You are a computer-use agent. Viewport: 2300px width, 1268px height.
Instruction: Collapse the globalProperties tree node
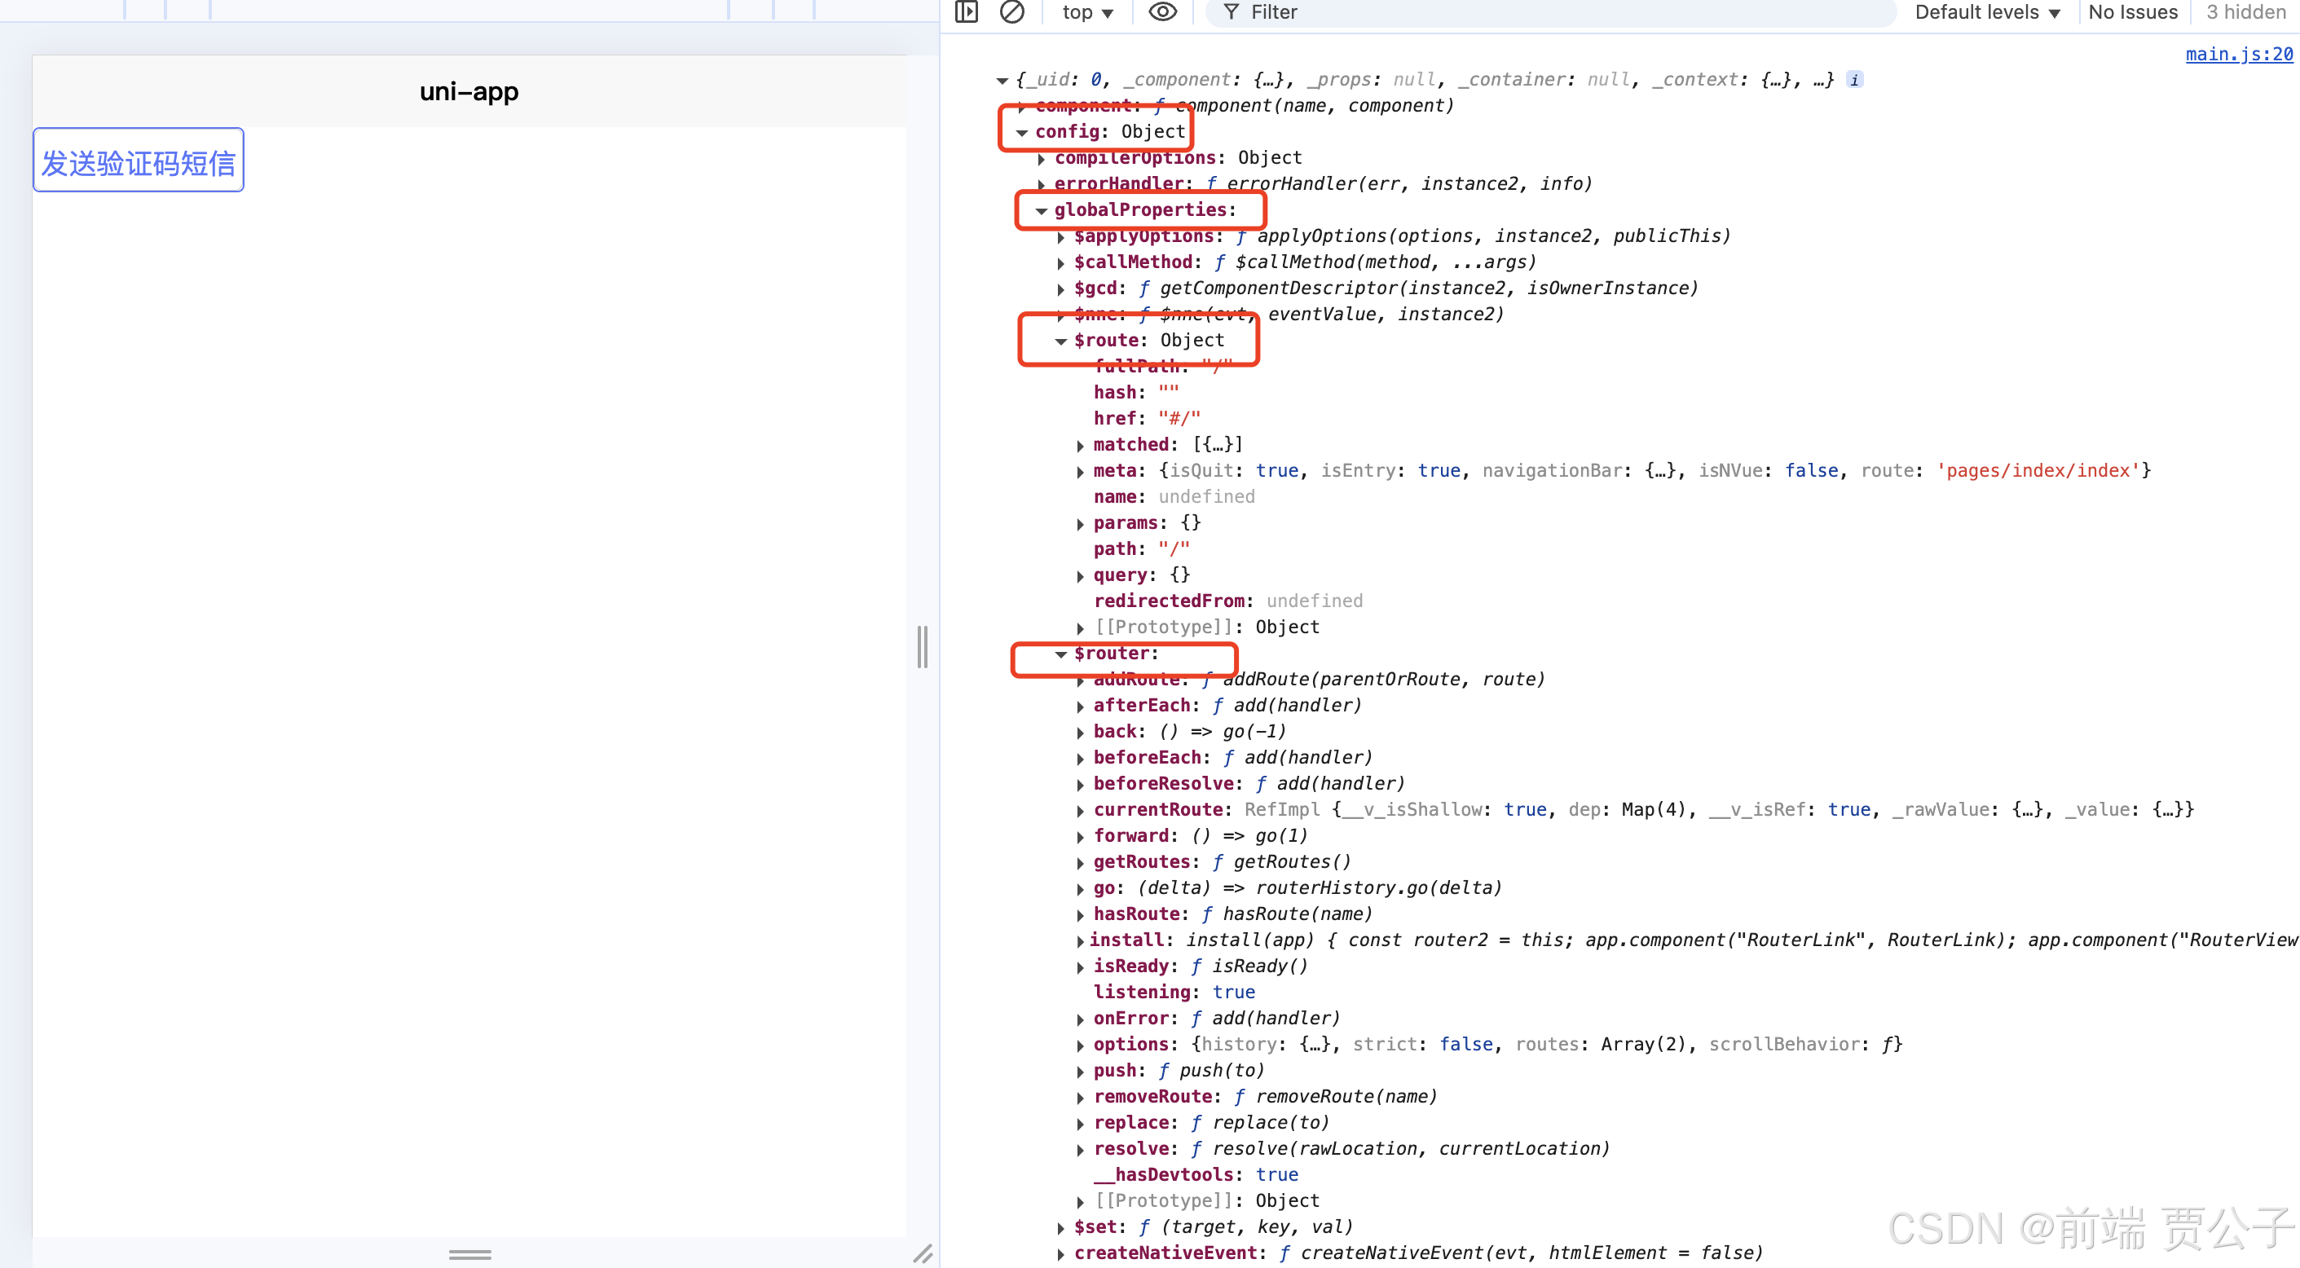point(1041,211)
